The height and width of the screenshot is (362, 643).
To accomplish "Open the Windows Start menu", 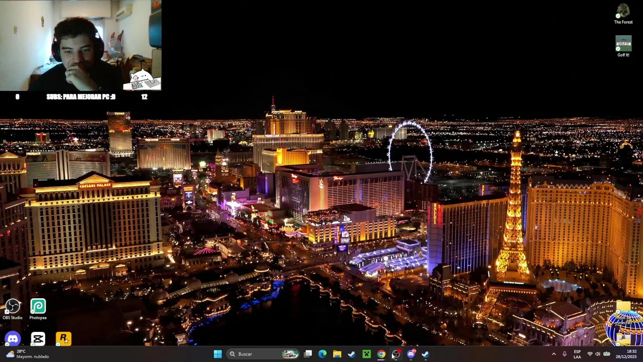I will coord(218,354).
